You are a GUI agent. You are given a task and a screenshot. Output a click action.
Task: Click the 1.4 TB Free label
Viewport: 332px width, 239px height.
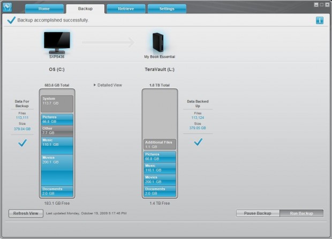click(160, 203)
